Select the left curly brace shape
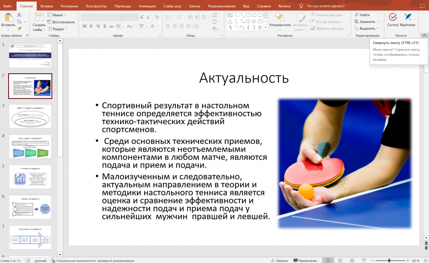 coord(248,27)
